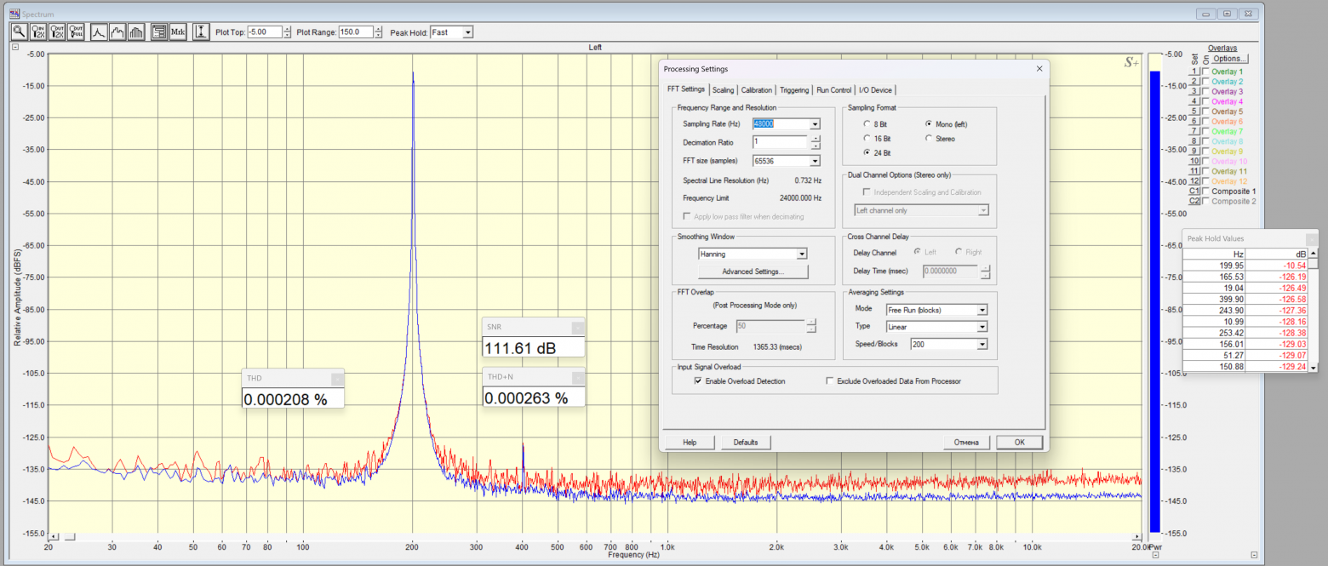
Task: Toggle Enable Overload Detection checkbox
Action: pyautogui.click(x=698, y=381)
